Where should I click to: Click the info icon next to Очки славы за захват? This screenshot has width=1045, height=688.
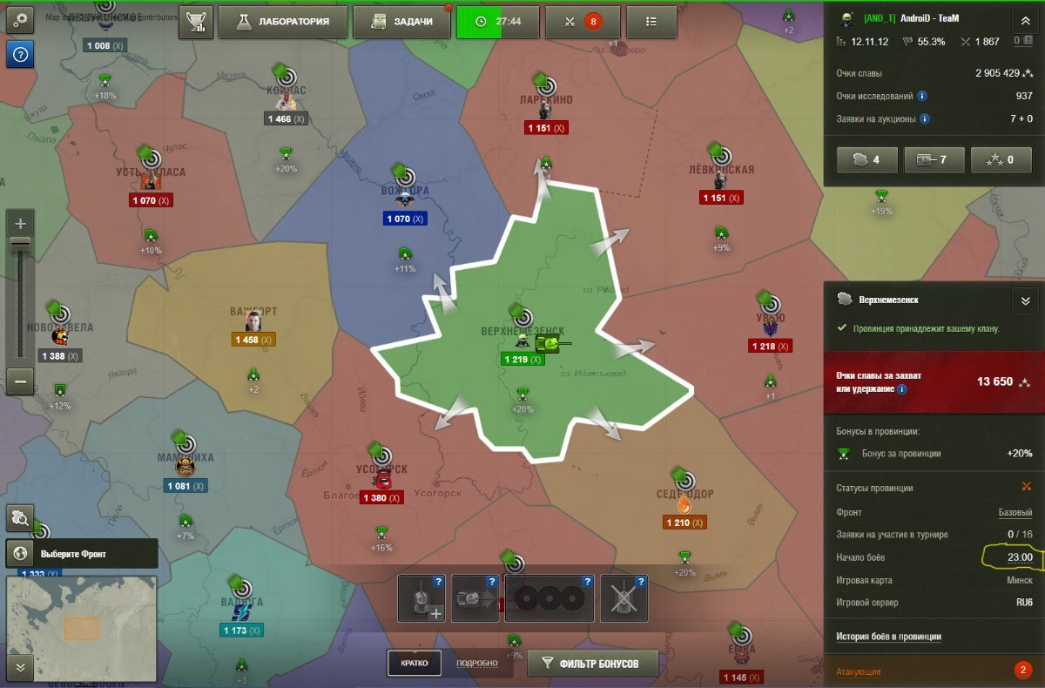901,389
